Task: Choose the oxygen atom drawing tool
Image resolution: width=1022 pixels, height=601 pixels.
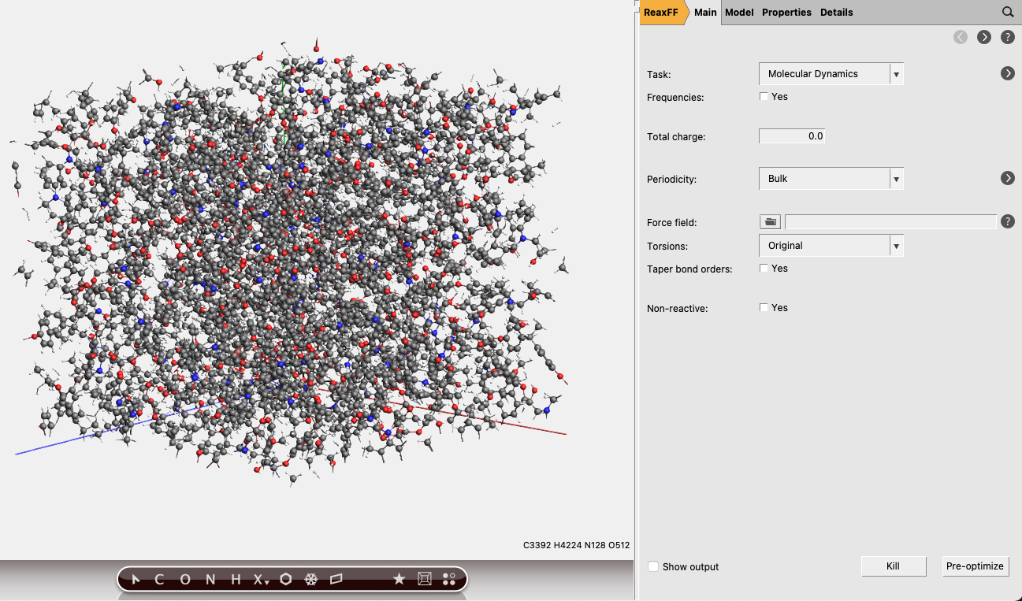Action: tap(184, 579)
